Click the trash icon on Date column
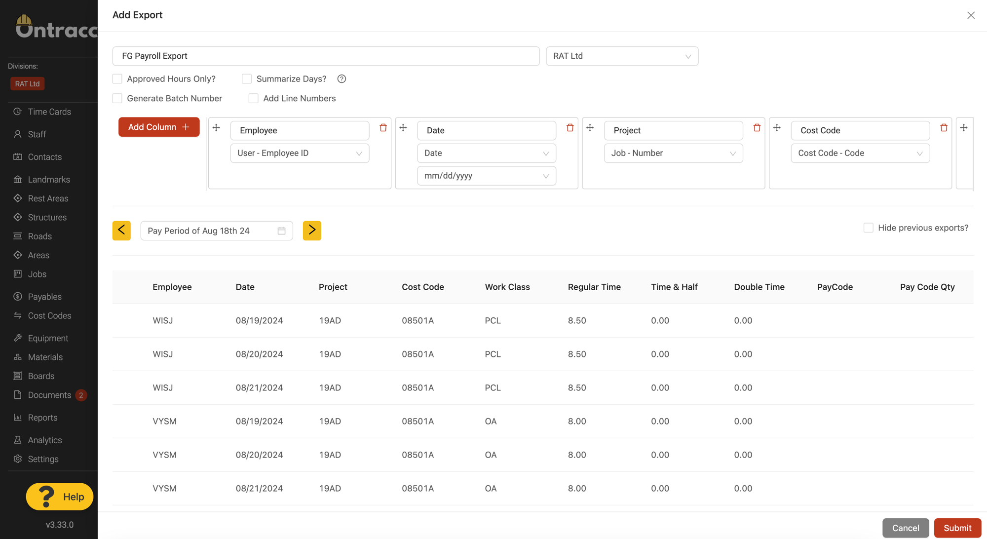The image size is (987, 539). coord(570,128)
